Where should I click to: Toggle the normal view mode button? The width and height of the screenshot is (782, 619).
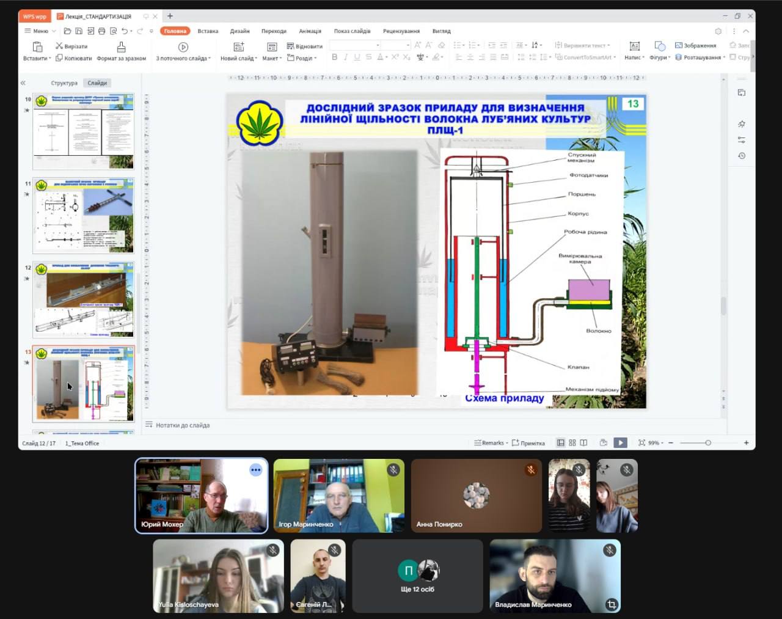click(561, 443)
